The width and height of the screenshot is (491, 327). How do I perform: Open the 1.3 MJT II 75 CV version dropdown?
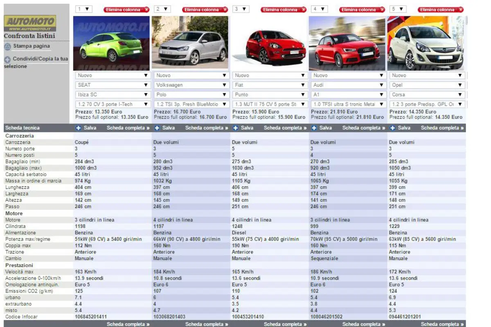[x=270, y=104]
